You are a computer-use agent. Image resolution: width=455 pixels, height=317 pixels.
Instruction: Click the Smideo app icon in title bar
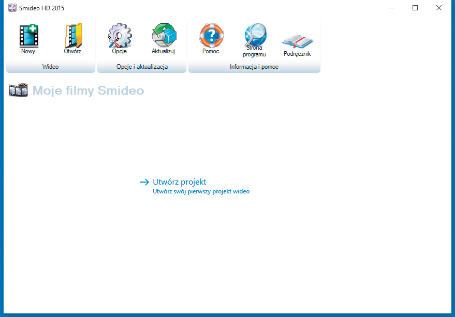pyautogui.click(x=12, y=8)
